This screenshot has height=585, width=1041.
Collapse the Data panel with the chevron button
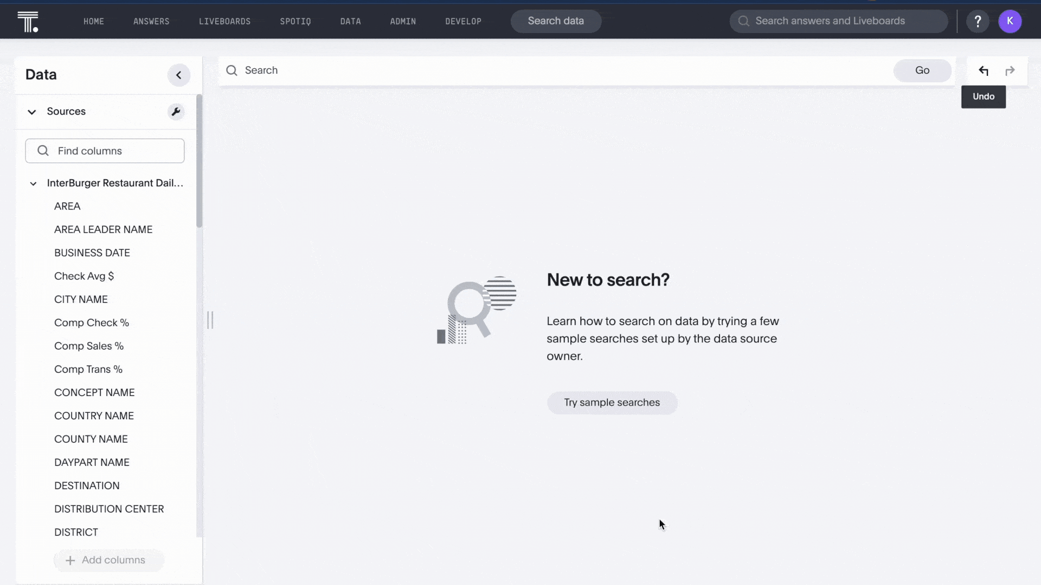point(179,75)
